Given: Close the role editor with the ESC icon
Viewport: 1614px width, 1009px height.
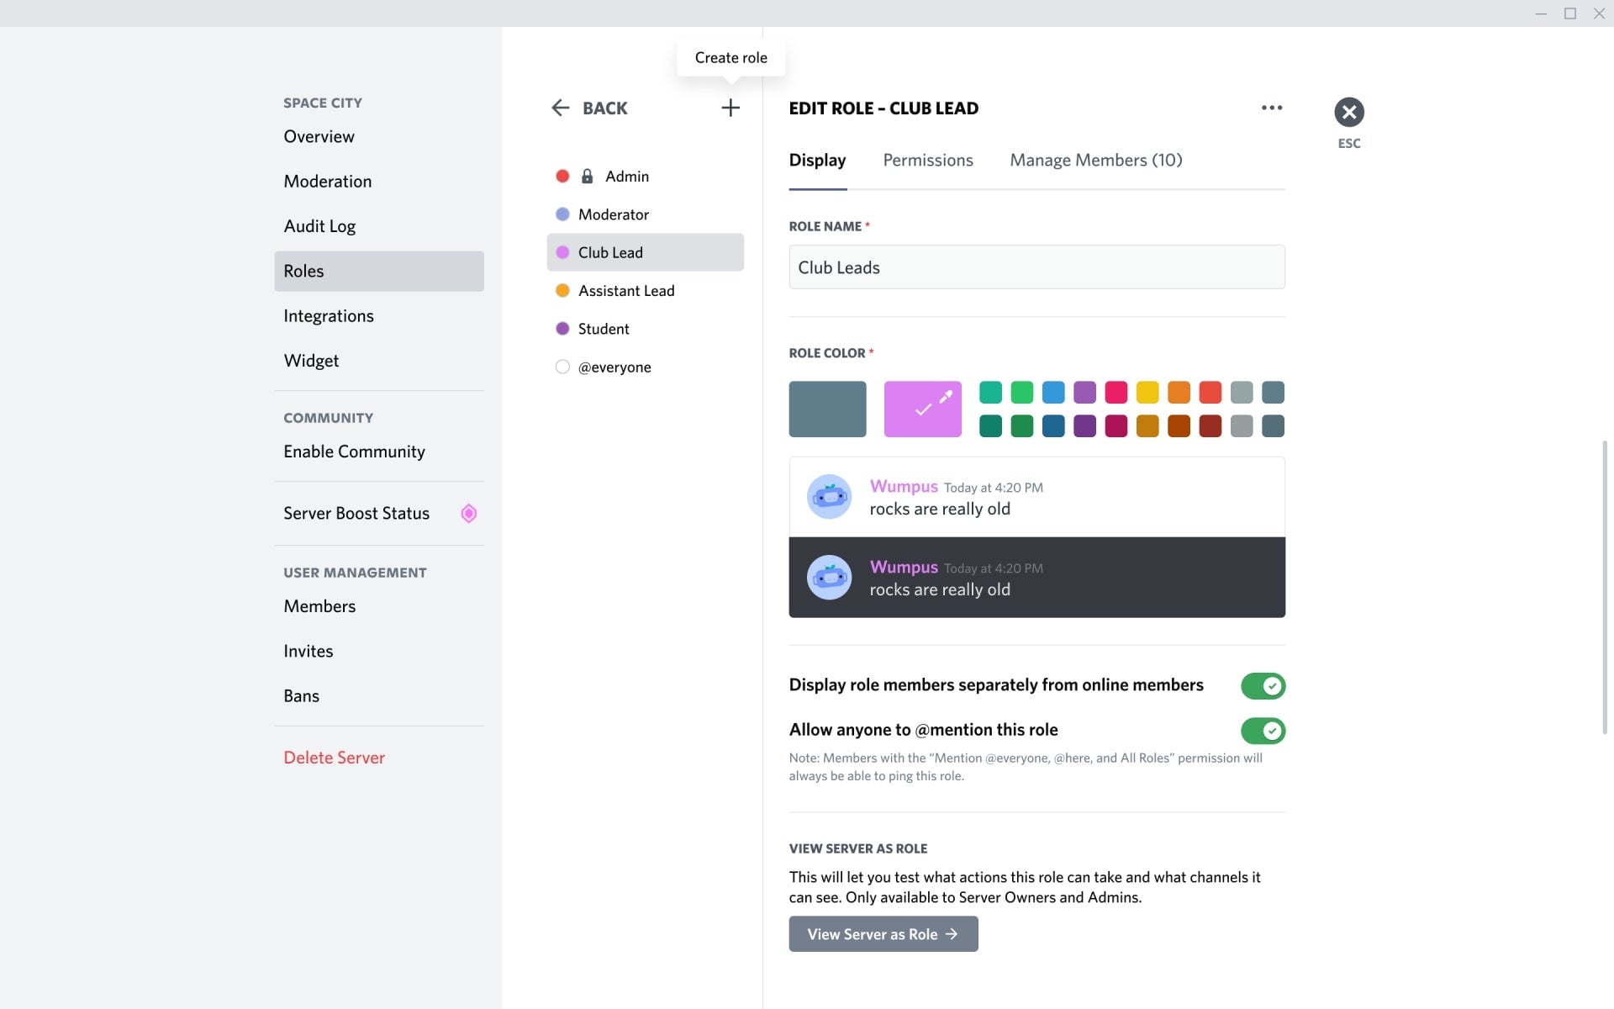Looking at the screenshot, I should point(1349,111).
